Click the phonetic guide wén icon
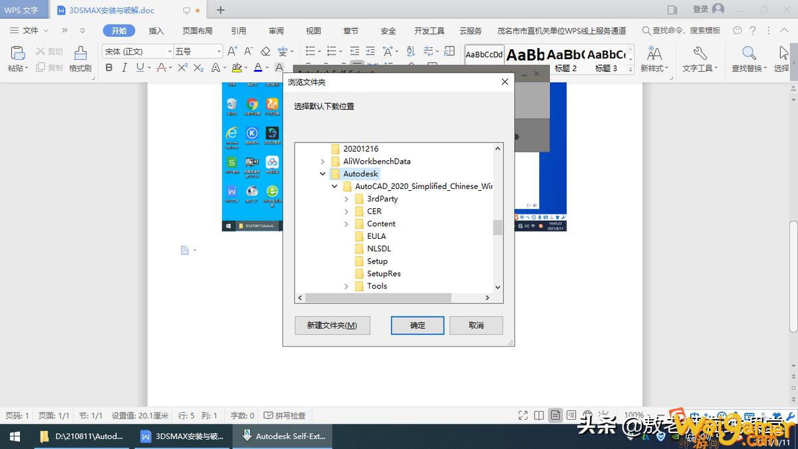Image resolution: width=798 pixels, height=449 pixels. tap(283, 51)
